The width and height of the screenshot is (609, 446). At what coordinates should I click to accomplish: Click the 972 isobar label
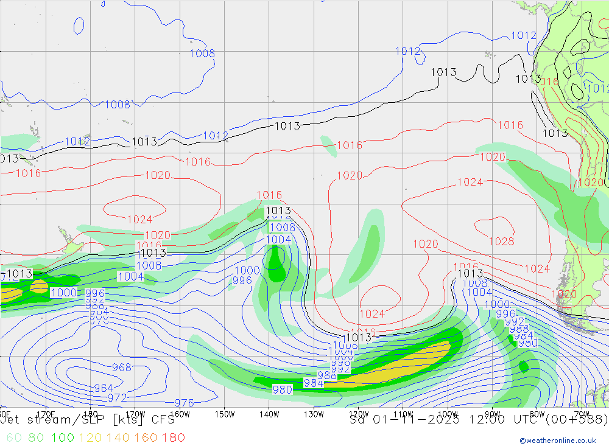(117, 398)
